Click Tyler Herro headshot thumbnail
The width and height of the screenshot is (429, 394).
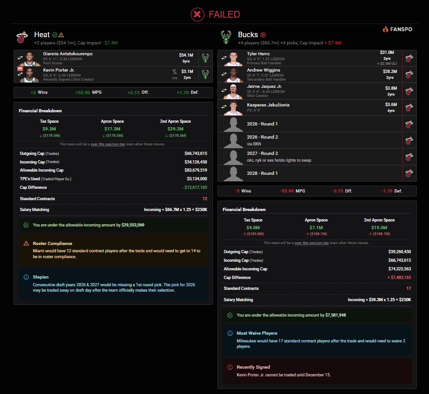pos(233,58)
